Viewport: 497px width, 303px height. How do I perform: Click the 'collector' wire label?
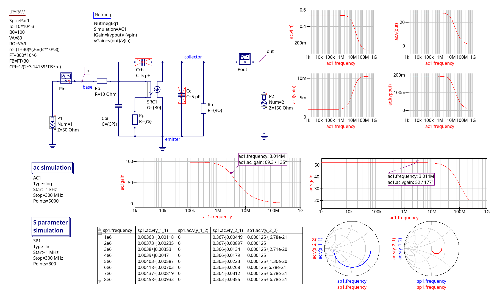click(193, 57)
